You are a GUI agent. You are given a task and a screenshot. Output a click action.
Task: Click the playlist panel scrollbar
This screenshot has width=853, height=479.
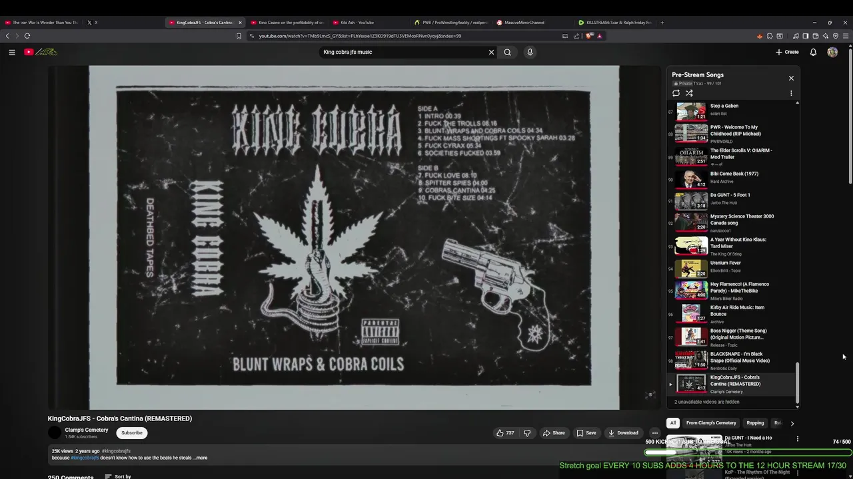click(x=797, y=383)
